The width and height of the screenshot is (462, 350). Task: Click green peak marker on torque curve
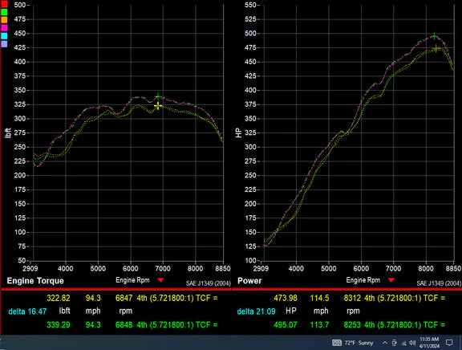point(158,96)
